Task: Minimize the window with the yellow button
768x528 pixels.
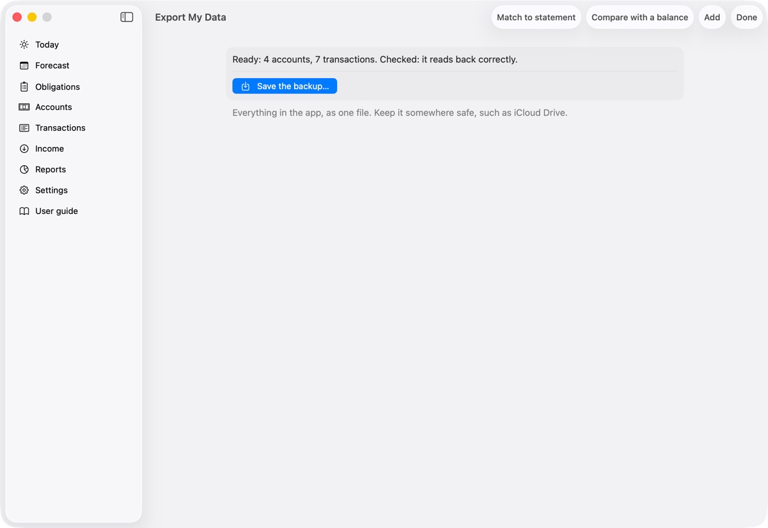Action: [32, 17]
